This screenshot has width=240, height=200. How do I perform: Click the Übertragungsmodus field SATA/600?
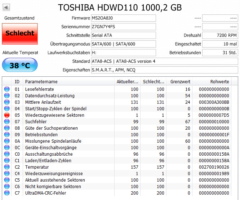pyautogui.click(x=124, y=44)
